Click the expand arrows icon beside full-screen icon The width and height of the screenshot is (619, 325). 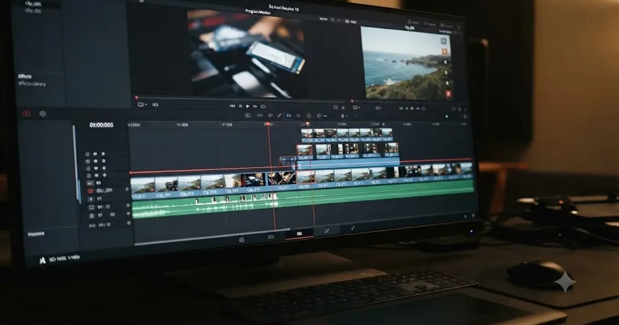[x=344, y=107]
